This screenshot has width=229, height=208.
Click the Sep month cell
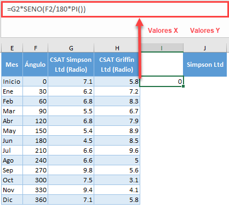coord(12,170)
